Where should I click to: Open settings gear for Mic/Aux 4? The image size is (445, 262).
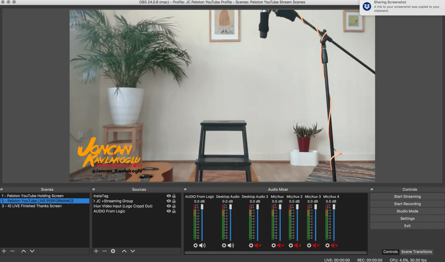[328, 245]
